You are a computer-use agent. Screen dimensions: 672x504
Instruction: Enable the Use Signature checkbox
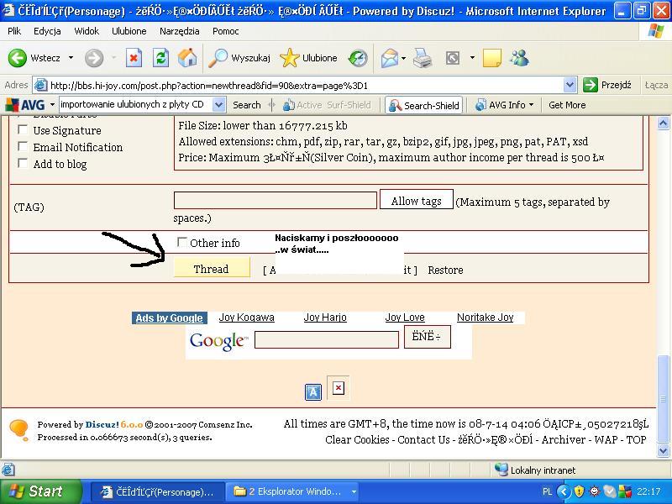[23, 130]
